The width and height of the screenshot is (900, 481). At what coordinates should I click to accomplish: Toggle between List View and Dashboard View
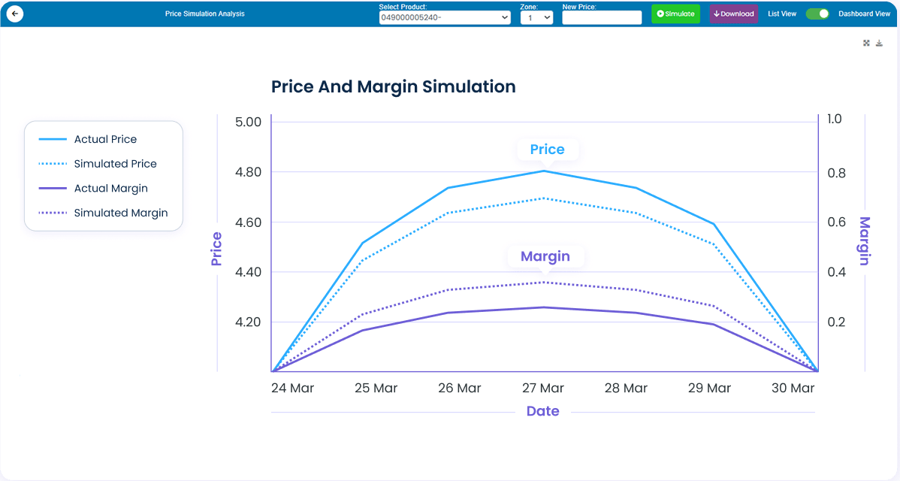point(817,14)
